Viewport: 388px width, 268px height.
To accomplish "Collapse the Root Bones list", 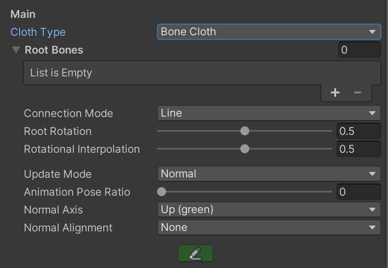I will click(16, 50).
